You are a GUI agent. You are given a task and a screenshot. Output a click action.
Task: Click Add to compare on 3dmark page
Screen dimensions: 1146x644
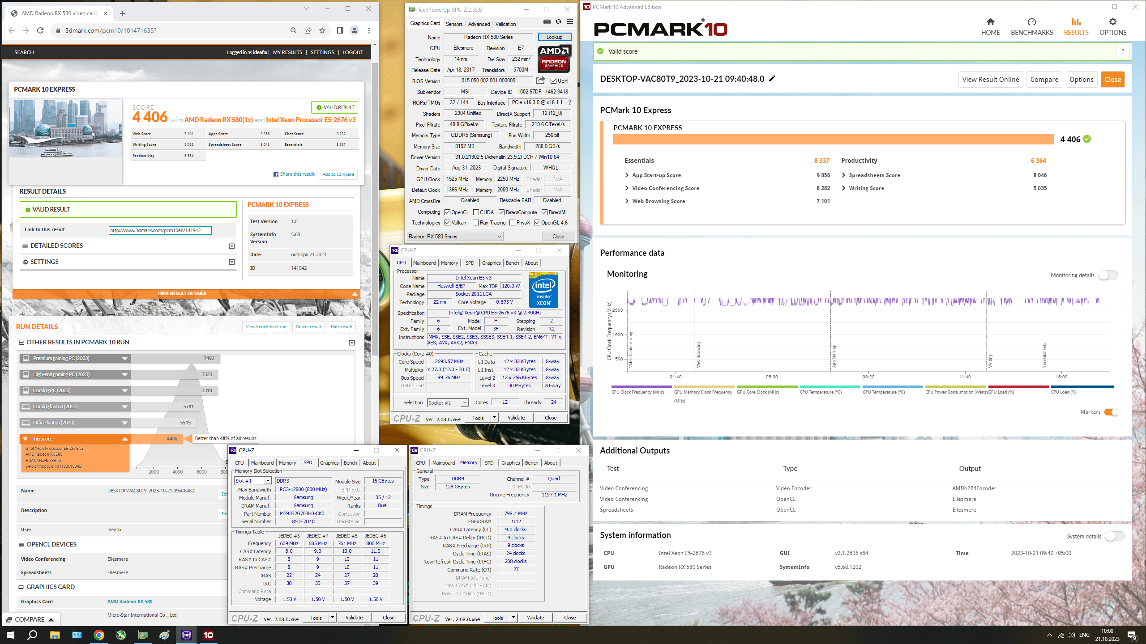click(x=338, y=174)
